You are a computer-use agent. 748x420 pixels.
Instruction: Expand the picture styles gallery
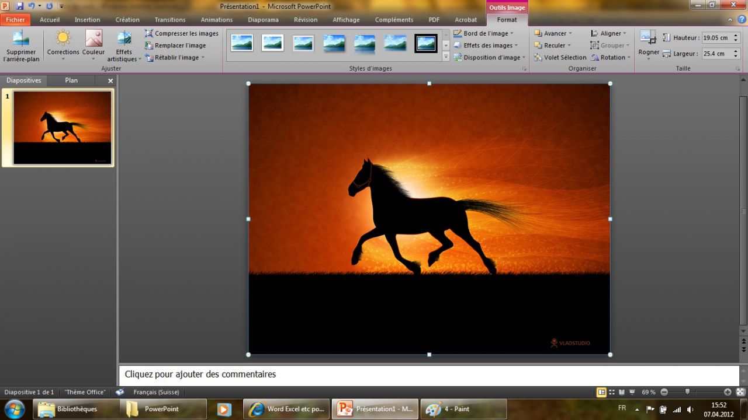click(446, 57)
